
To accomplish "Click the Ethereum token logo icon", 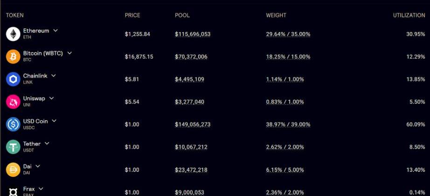I will [13, 34].
